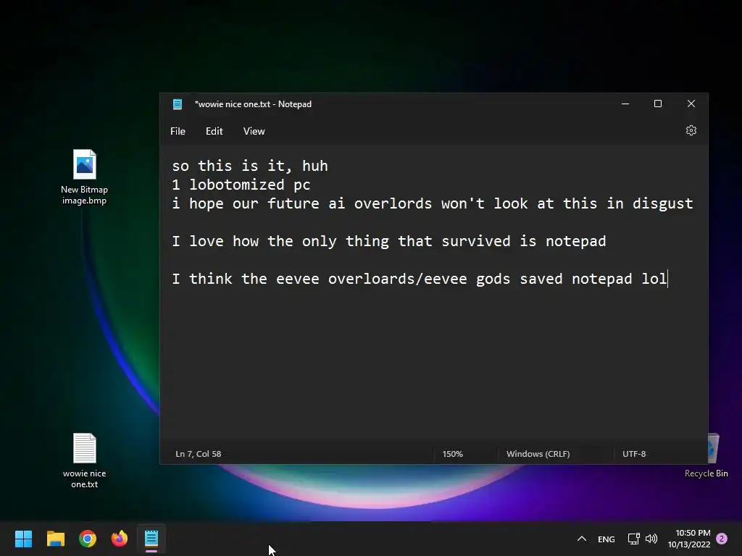Launch File Explorer from the taskbar
Screen dimensions: 742x556
tap(55, 539)
